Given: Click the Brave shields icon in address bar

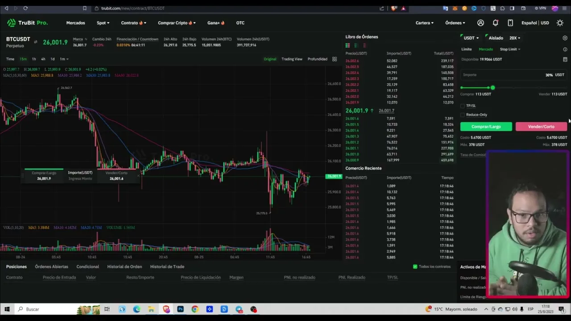Looking at the screenshot, I should (x=394, y=8).
